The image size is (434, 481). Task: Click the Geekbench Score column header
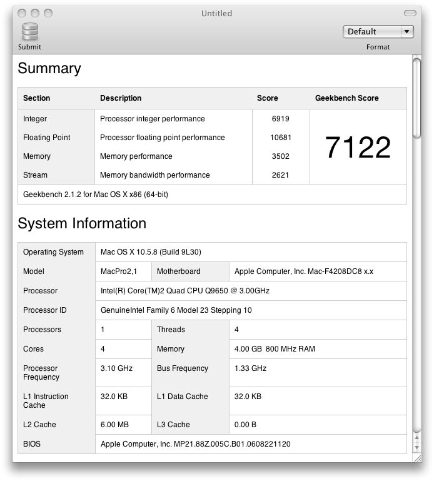[x=347, y=98]
